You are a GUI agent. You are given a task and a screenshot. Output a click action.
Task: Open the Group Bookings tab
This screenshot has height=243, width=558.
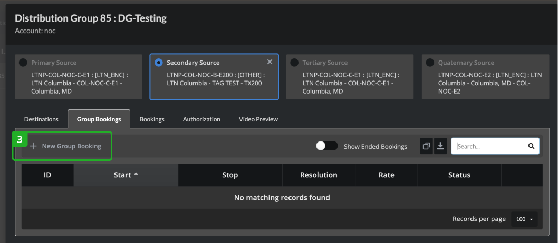coord(99,119)
